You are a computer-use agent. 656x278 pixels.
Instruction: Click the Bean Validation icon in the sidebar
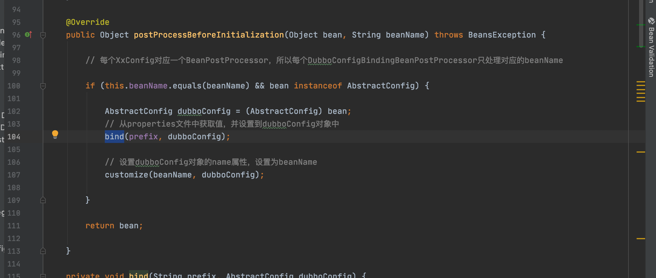[x=651, y=21]
